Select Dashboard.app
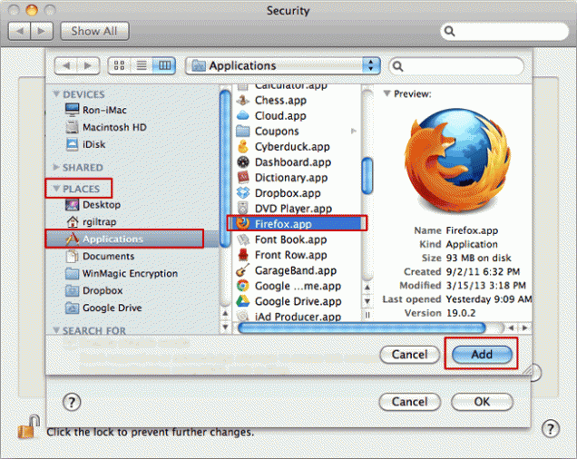 click(x=284, y=162)
